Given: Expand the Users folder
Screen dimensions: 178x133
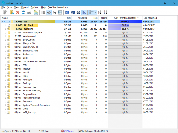Looking at the screenshot, I should click(x=6, y=109).
